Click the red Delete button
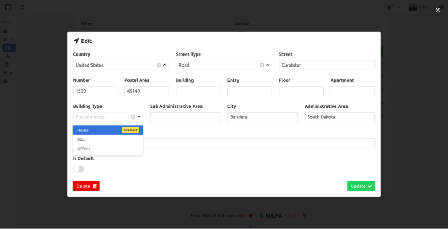The width and height of the screenshot is (448, 229). tap(86, 186)
